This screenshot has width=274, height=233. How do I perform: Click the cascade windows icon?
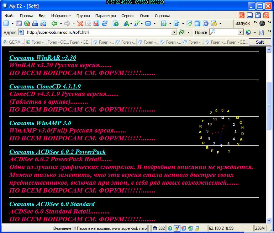[197, 23]
